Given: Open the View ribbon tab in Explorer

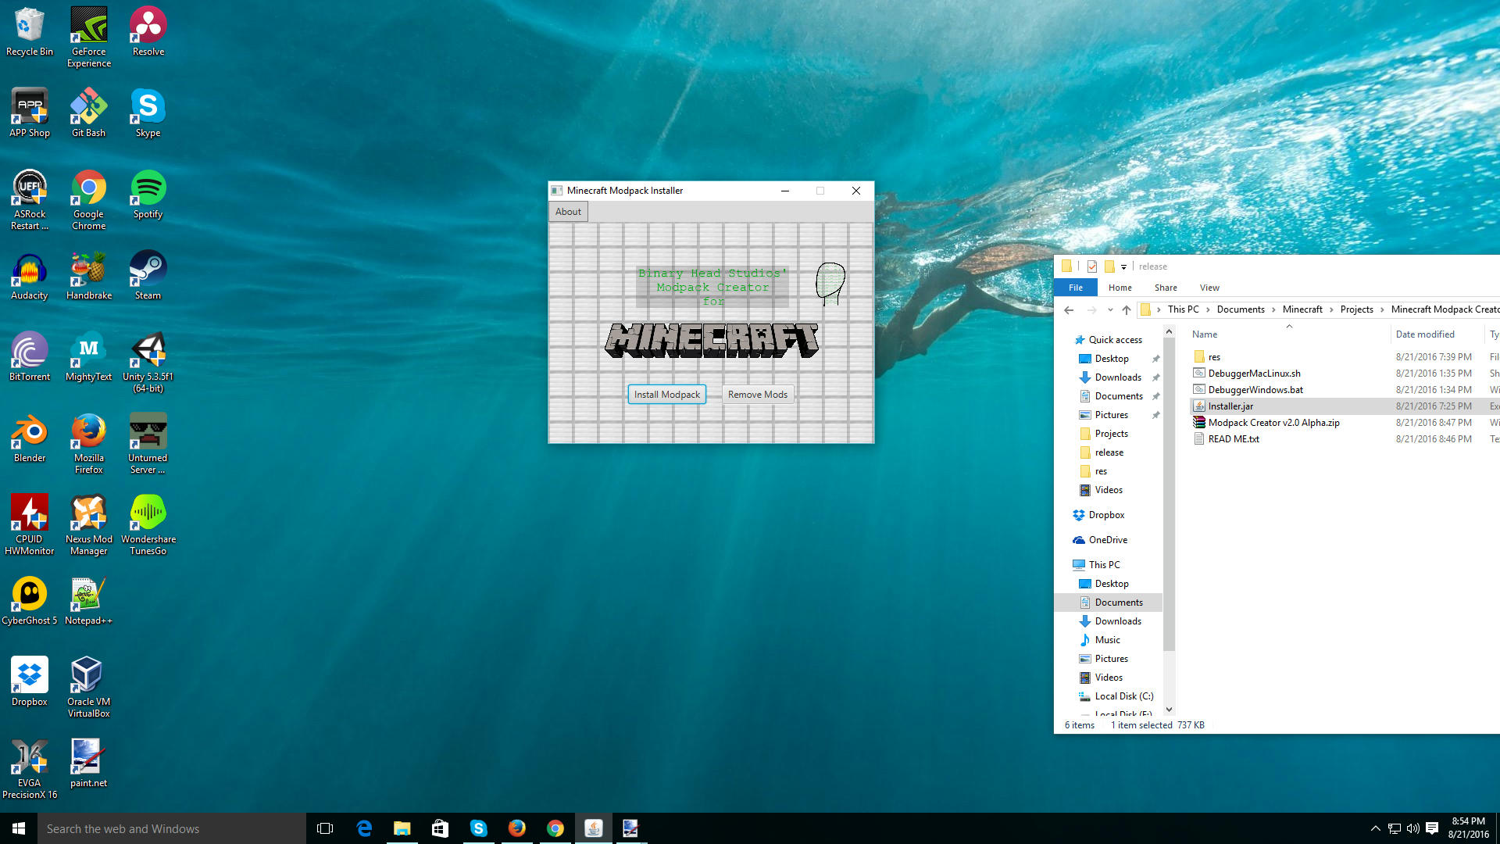Looking at the screenshot, I should click(x=1209, y=288).
